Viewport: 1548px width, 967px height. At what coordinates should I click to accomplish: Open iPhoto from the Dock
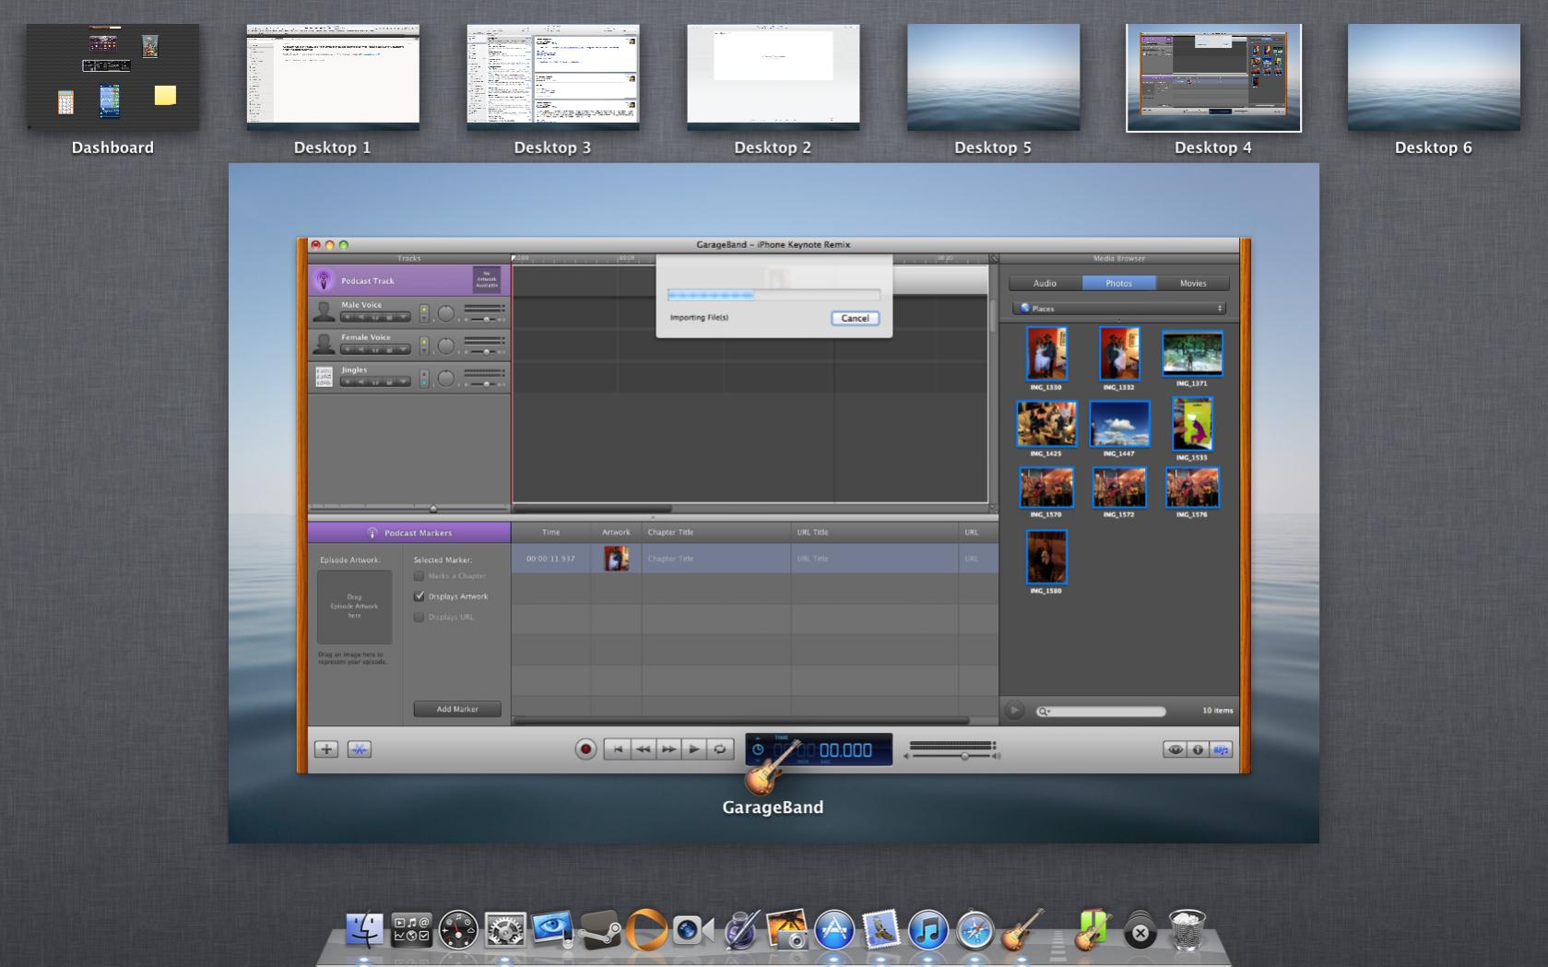coord(786,930)
